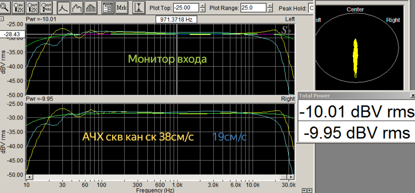Open the Mrk markers tool
Screen dimensions: 415x193
point(121,7)
